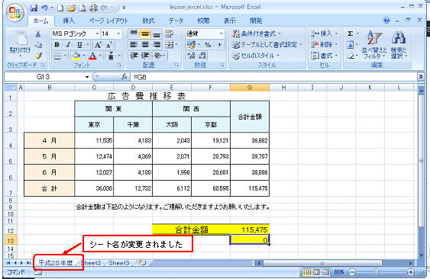Open the ページ レイアウト tab
The height and width of the screenshot is (279, 430).
pos(108,21)
